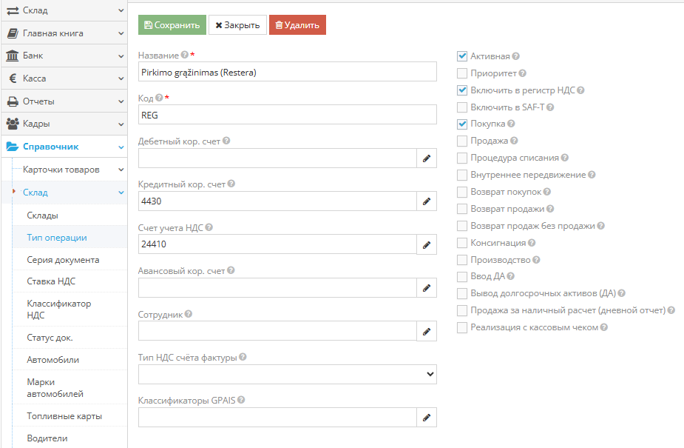This screenshot has width=684, height=448.
Task: Select Ставка НДС in sidebar
Action: (x=51, y=281)
